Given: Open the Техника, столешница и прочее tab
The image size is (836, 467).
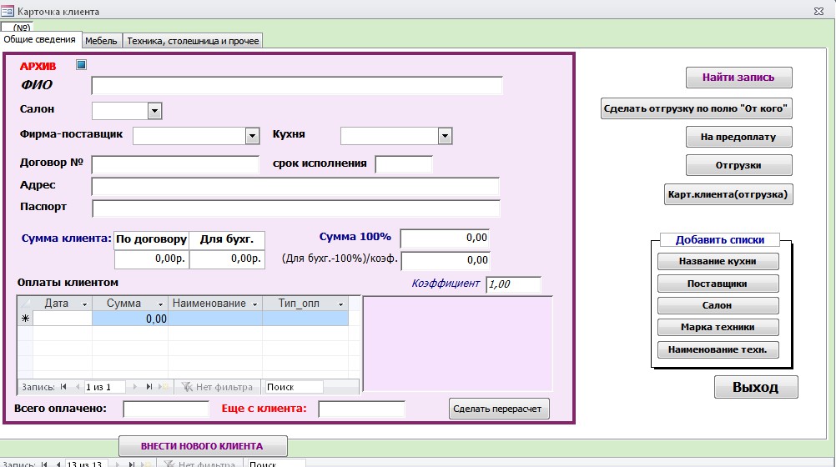Looking at the screenshot, I should click(x=193, y=41).
